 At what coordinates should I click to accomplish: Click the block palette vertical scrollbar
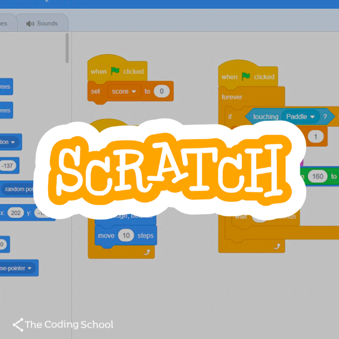[67, 48]
